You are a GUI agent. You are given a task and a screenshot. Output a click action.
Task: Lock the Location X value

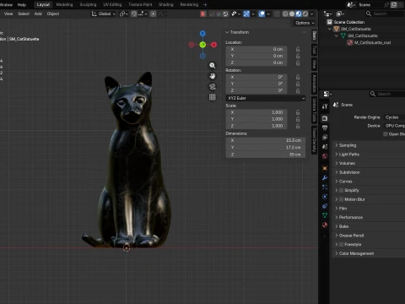(298, 49)
